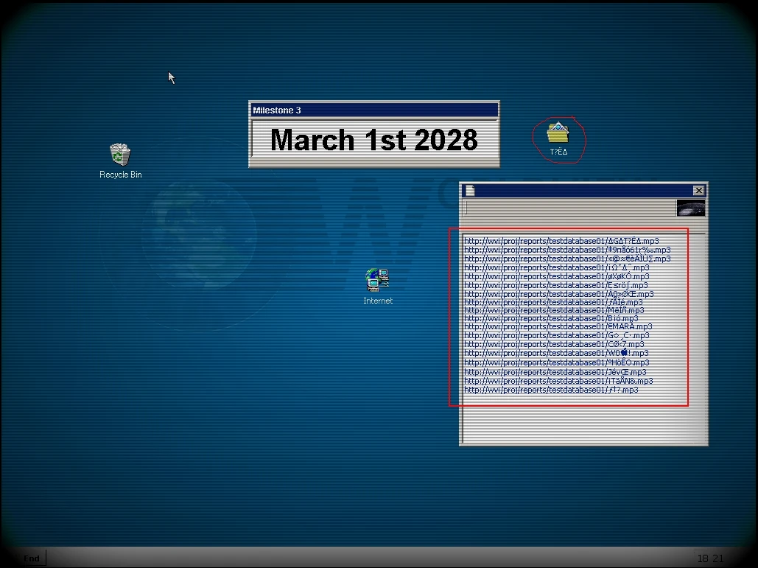Open the ƒÅÏé.mp3 link
Screen dimensions: 758x568
tap(553, 302)
